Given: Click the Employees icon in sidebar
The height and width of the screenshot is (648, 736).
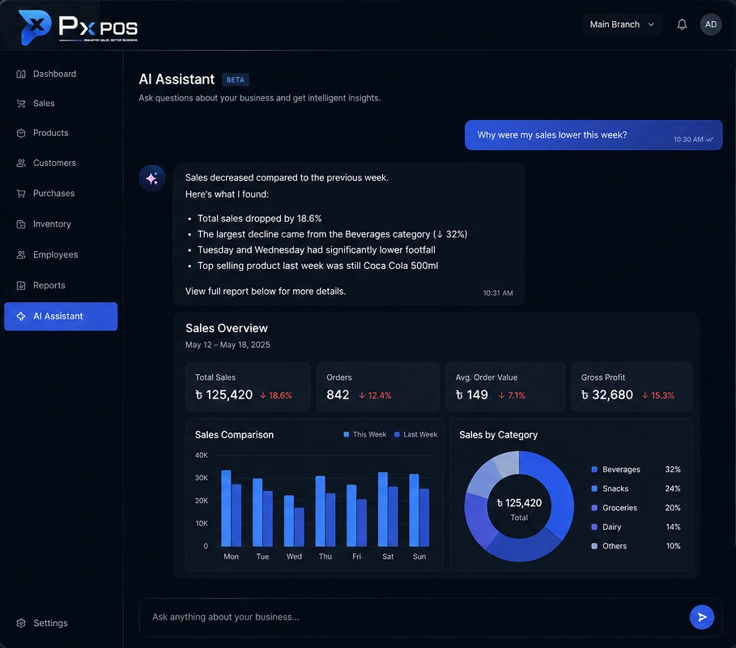Looking at the screenshot, I should click(21, 254).
